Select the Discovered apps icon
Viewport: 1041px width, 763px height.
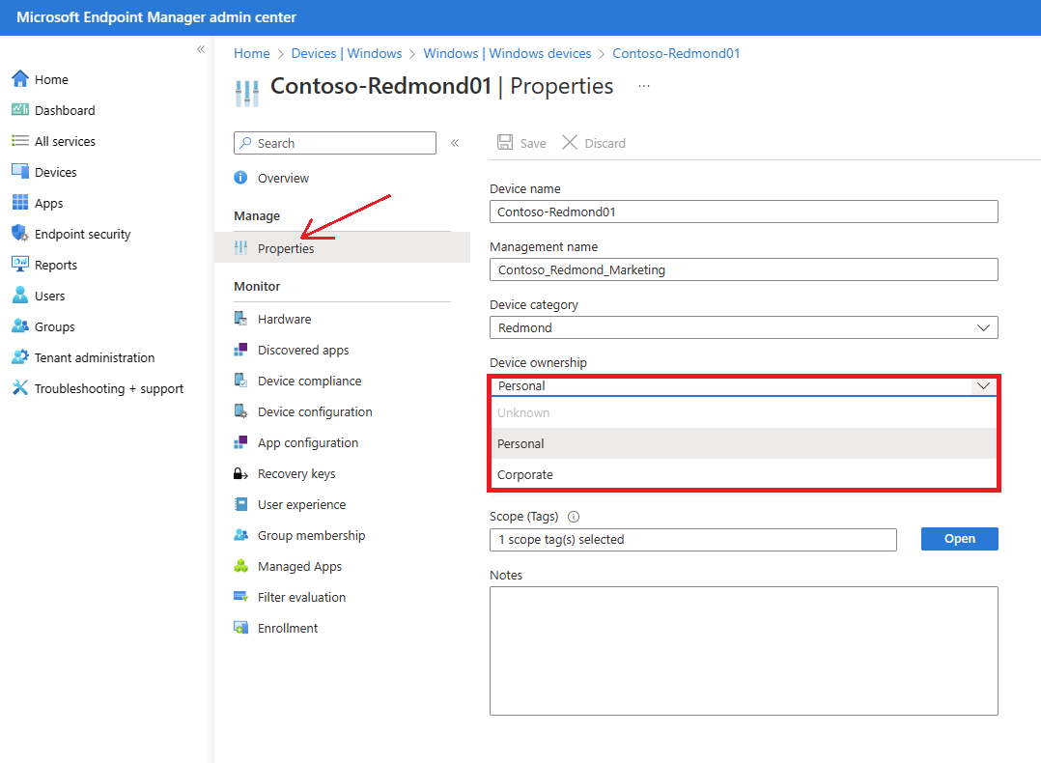point(241,350)
